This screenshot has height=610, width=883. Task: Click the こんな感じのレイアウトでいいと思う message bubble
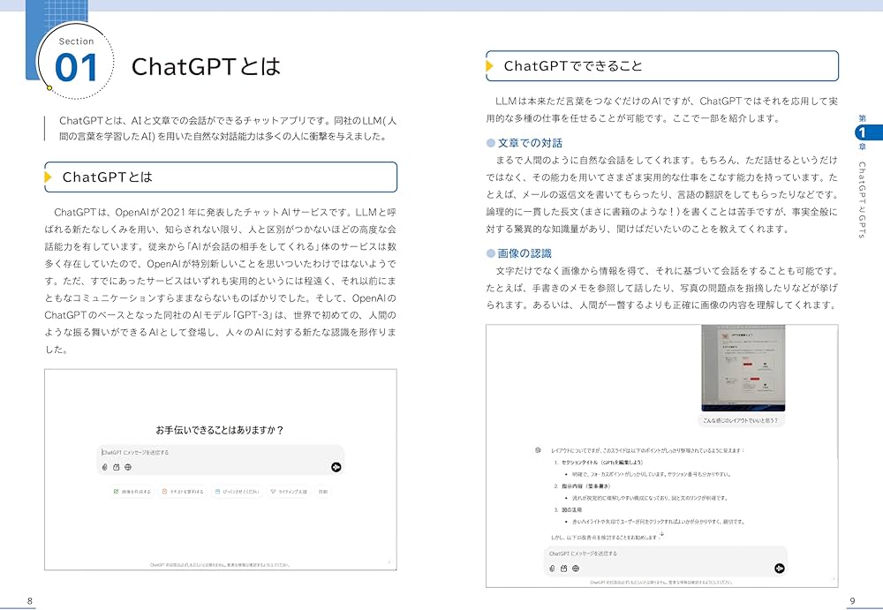[742, 421]
